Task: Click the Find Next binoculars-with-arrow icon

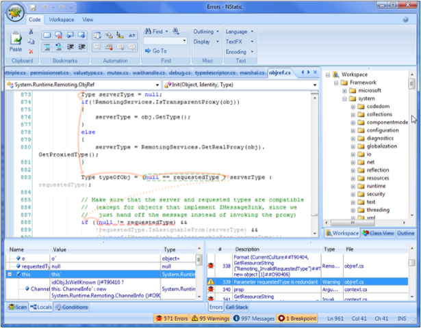Action: pyautogui.click(x=176, y=31)
